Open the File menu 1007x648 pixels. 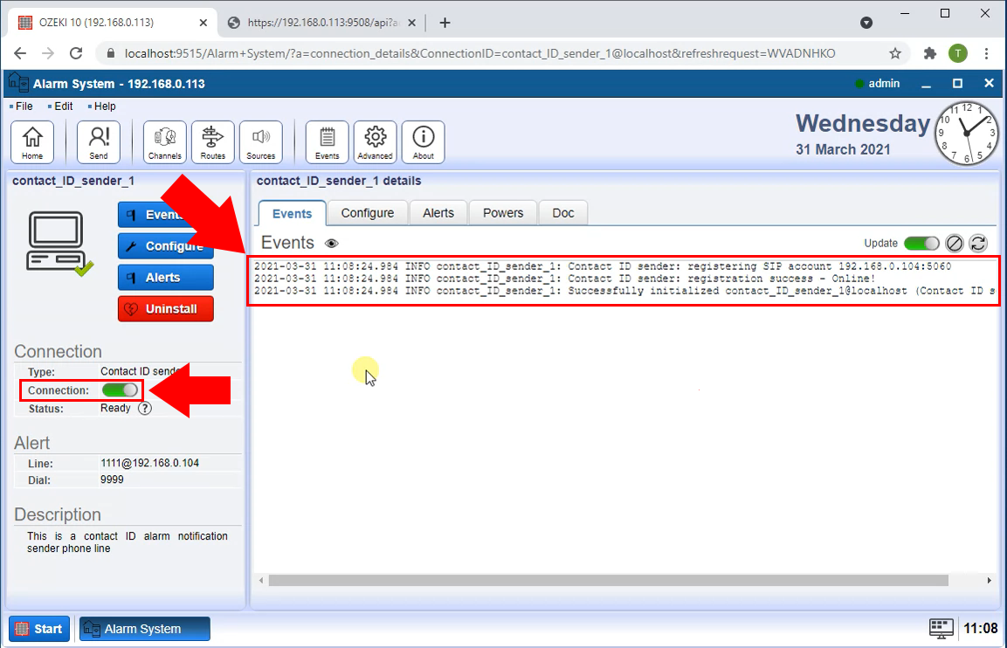[24, 106]
